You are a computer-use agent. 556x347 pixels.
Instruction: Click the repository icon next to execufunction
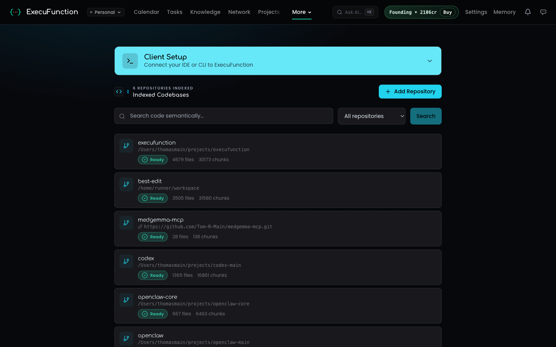[126, 145]
